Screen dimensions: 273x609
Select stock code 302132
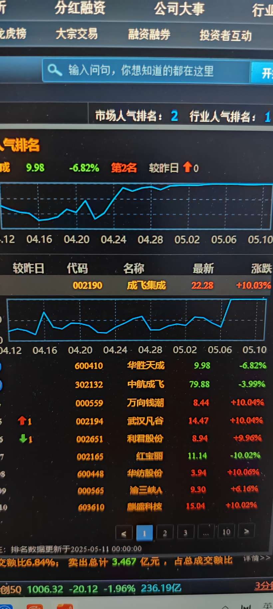click(x=89, y=385)
